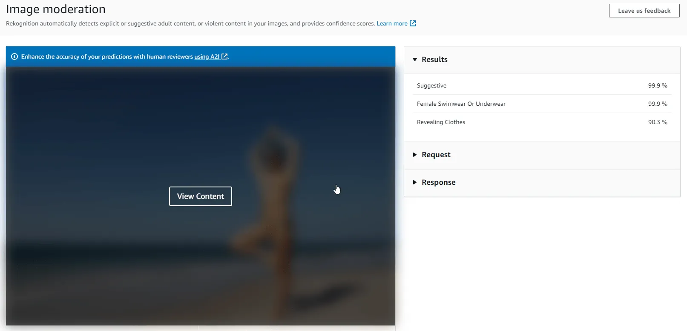The image size is (687, 331).
Task: Click Female Swimwear 99.9 % score
Action: pos(658,104)
